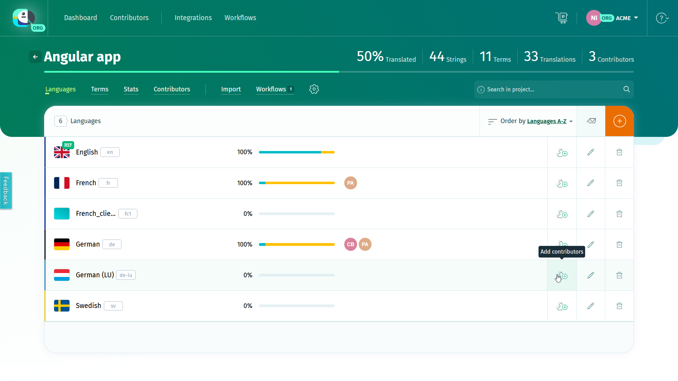Go back using arrow beside Angular app
This screenshot has height=381, width=678.
point(35,57)
